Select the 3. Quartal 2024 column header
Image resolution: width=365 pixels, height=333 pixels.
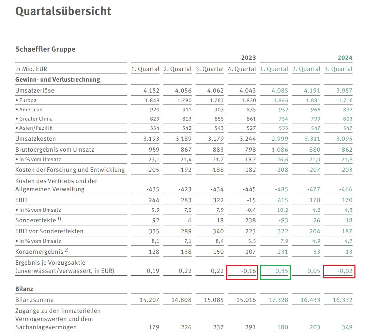[338, 69]
